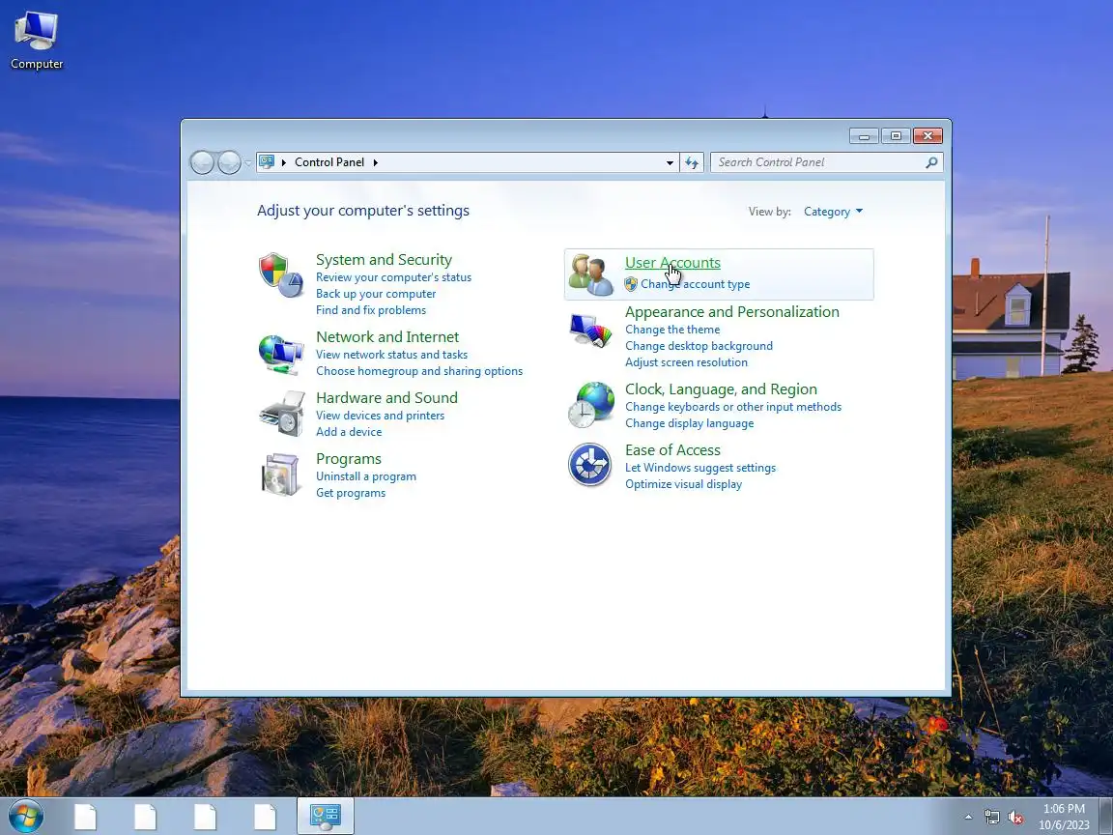Open the Programs disc box icon

[281, 475]
